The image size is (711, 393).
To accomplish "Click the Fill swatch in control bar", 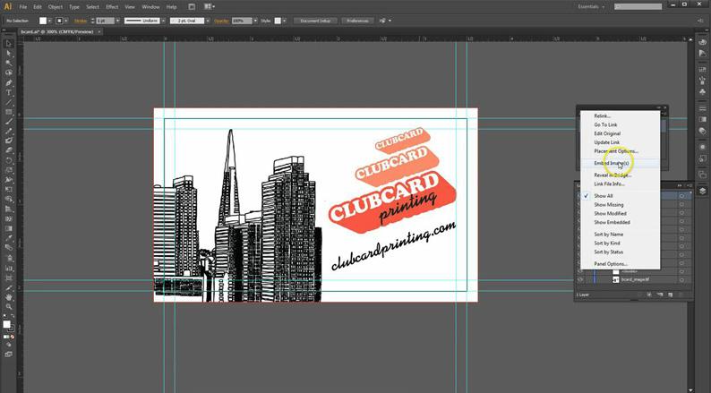I will click(43, 21).
